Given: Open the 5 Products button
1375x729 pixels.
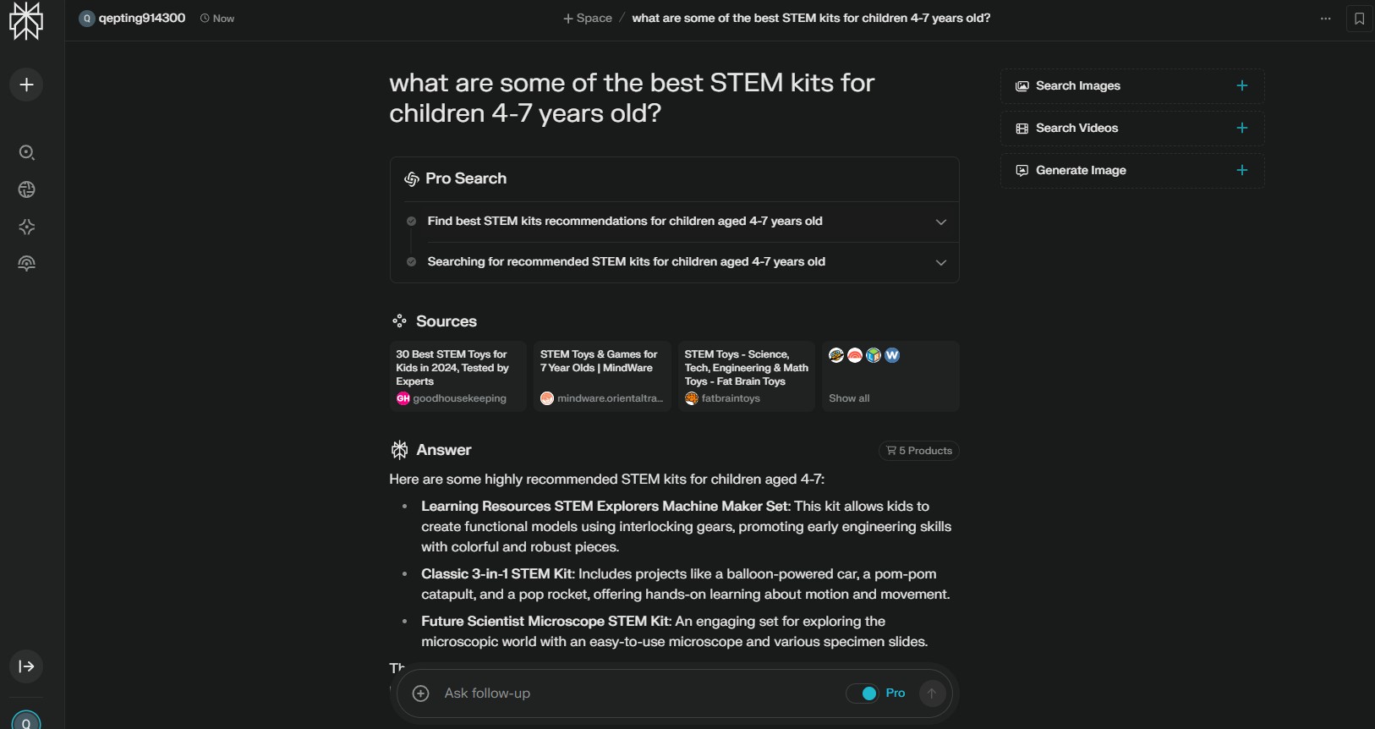Looking at the screenshot, I should click(x=919, y=451).
